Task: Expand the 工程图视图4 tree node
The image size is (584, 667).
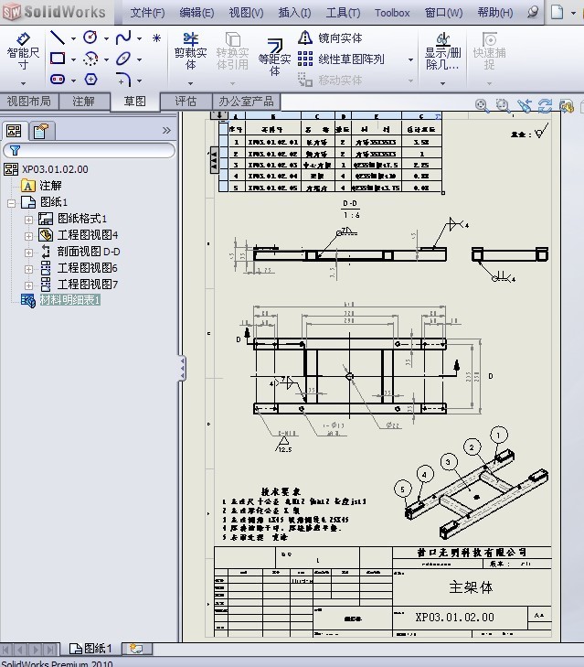Action: [x=28, y=236]
